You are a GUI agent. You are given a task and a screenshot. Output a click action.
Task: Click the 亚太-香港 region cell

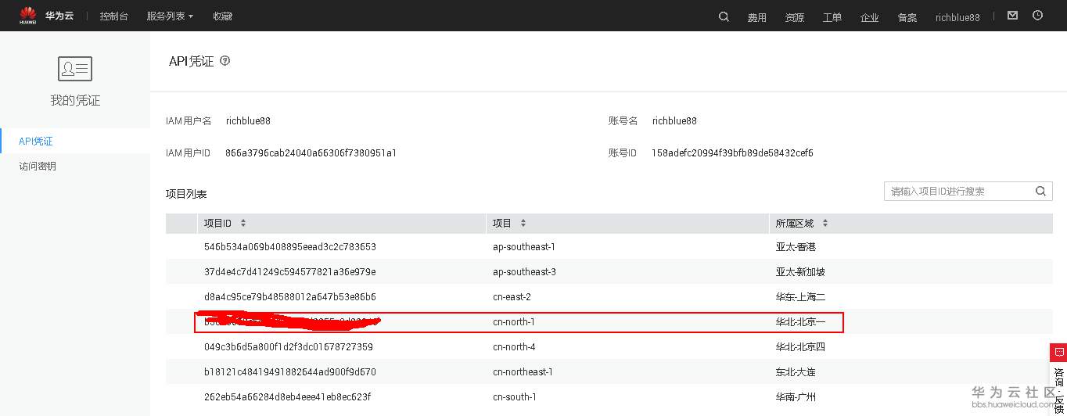[796, 247]
